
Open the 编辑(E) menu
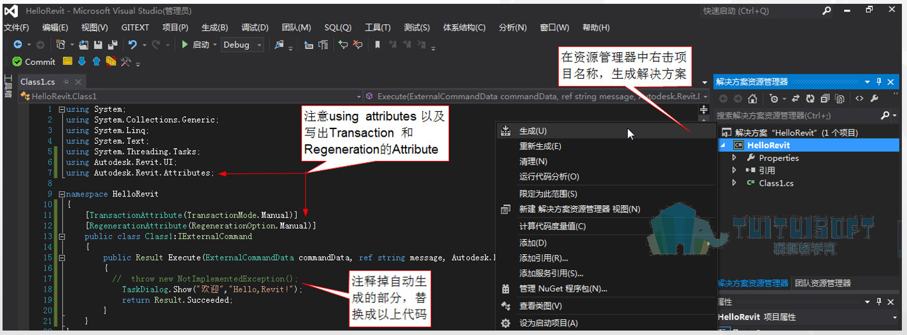point(55,27)
